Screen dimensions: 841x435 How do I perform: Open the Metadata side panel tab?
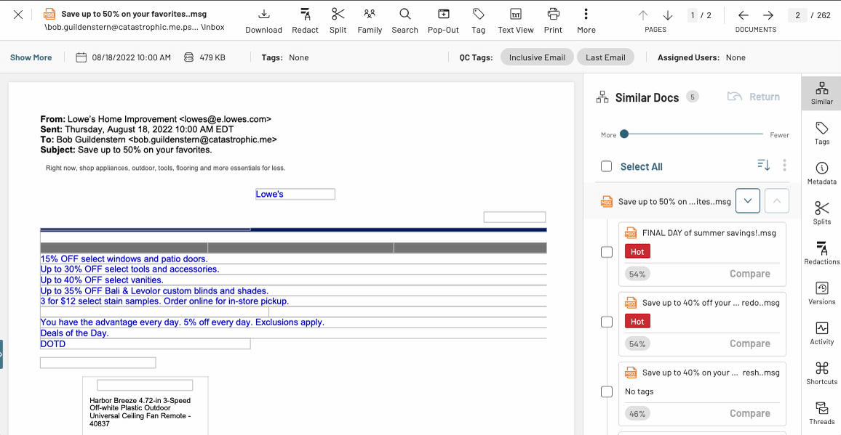tap(821, 174)
